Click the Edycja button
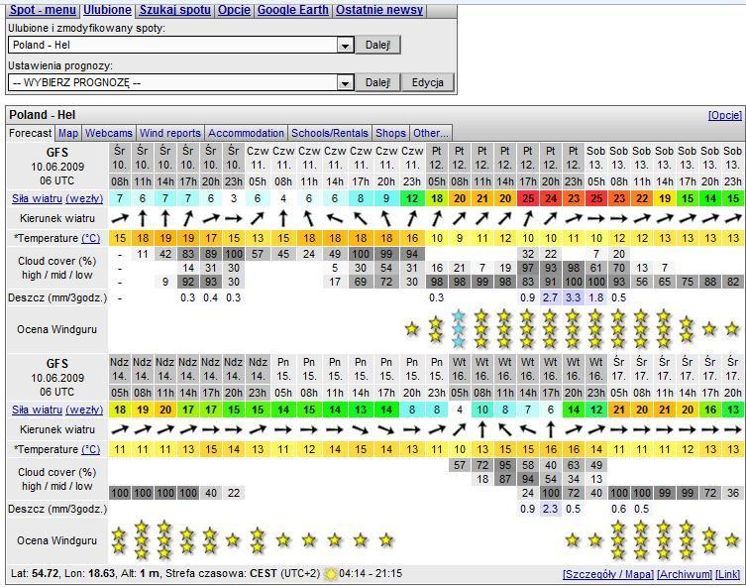 pos(427,83)
